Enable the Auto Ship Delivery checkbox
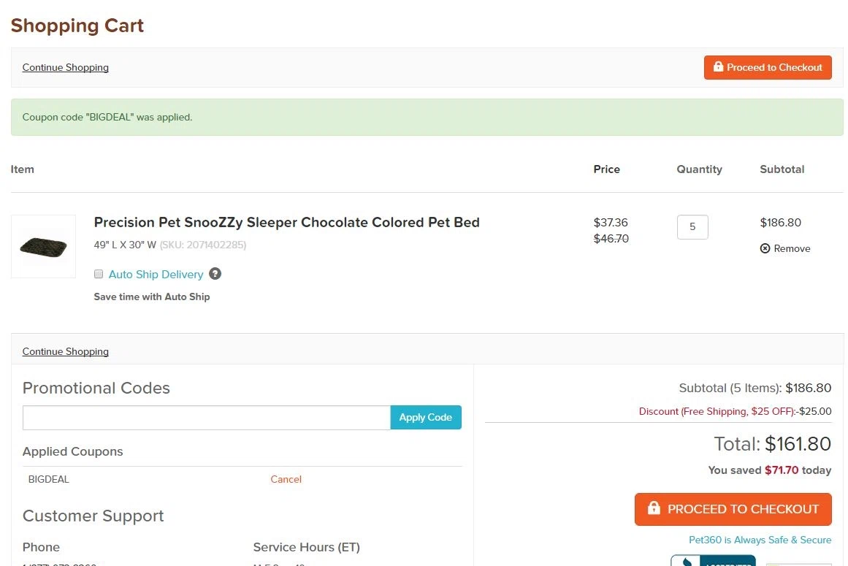 tap(99, 274)
